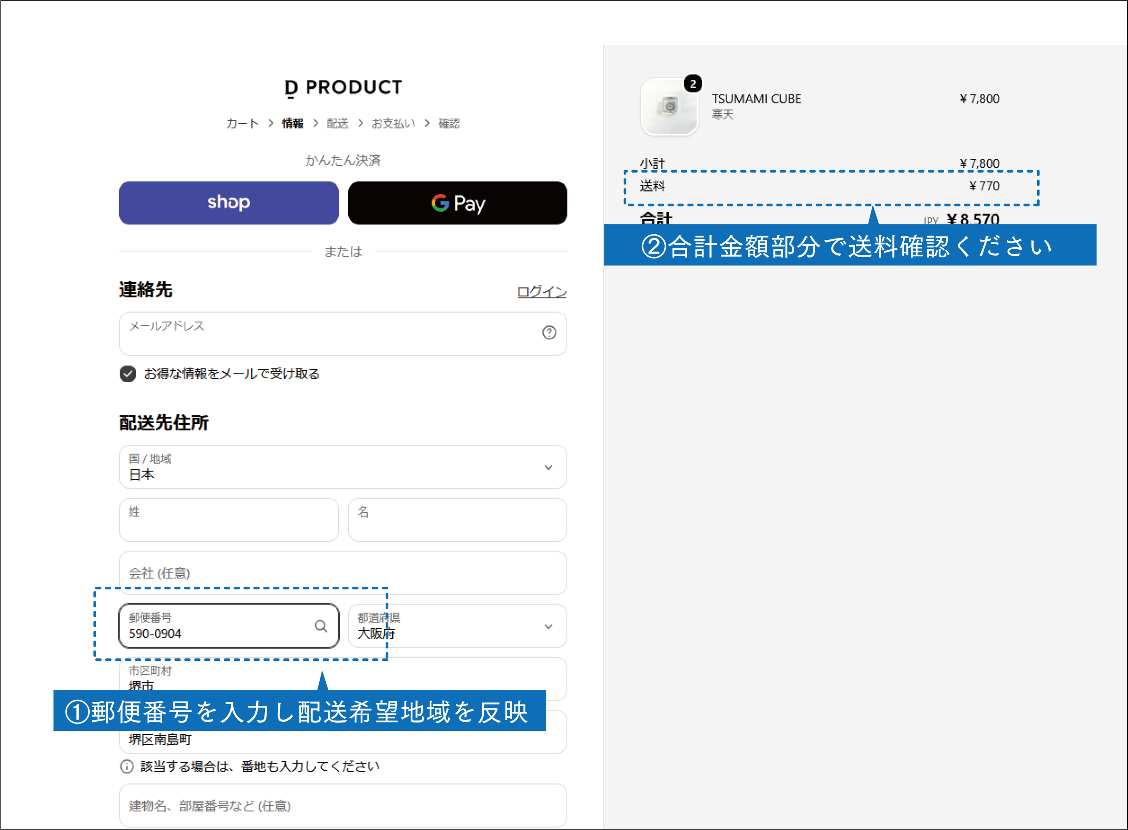The image size is (1128, 830).
Task: Select 配送 breadcrumb step
Action: click(x=338, y=124)
